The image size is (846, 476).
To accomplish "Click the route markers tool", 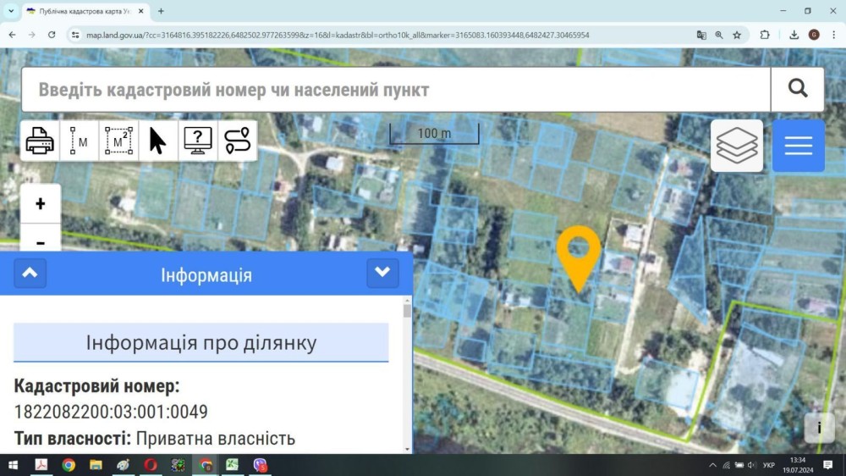I will tap(238, 141).
